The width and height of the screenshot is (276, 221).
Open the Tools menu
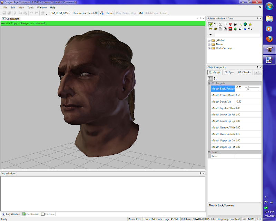click(x=31, y=7)
